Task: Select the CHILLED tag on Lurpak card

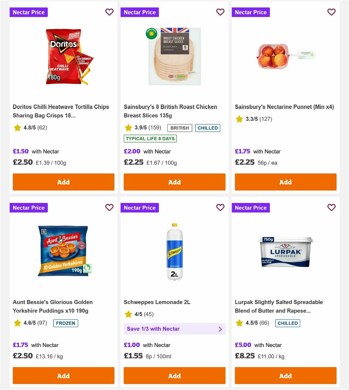Action: (x=288, y=323)
